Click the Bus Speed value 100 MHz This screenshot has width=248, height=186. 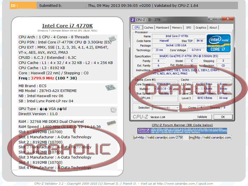click(x=164, y=93)
